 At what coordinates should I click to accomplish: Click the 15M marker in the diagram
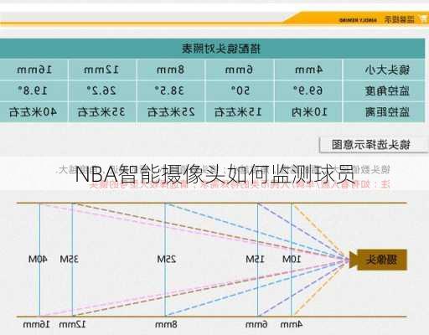click(255, 260)
